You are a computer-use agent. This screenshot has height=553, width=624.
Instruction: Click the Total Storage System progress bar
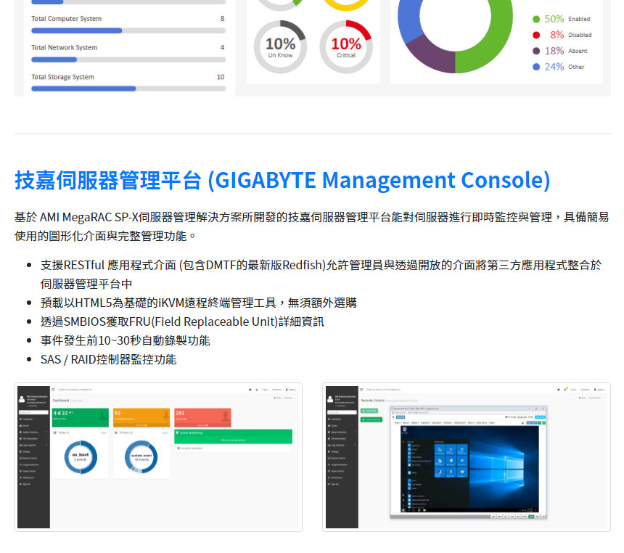pyautogui.click(x=128, y=89)
